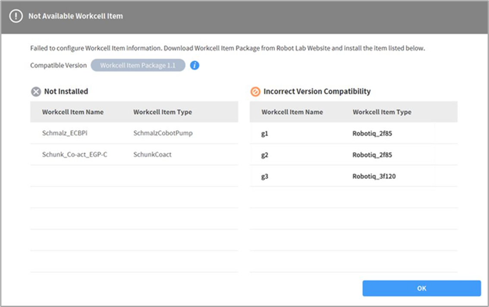Click the SchunkCoact type cell
This screenshot has width=489, height=307.
pos(152,154)
